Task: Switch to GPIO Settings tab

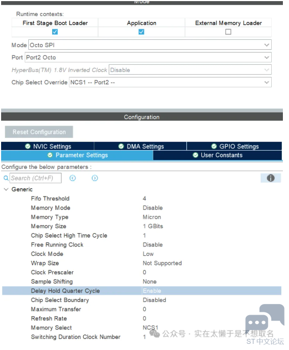Action: [x=234, y=146]
